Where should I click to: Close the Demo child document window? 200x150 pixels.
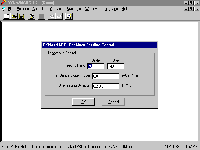[x=197, y=9]
